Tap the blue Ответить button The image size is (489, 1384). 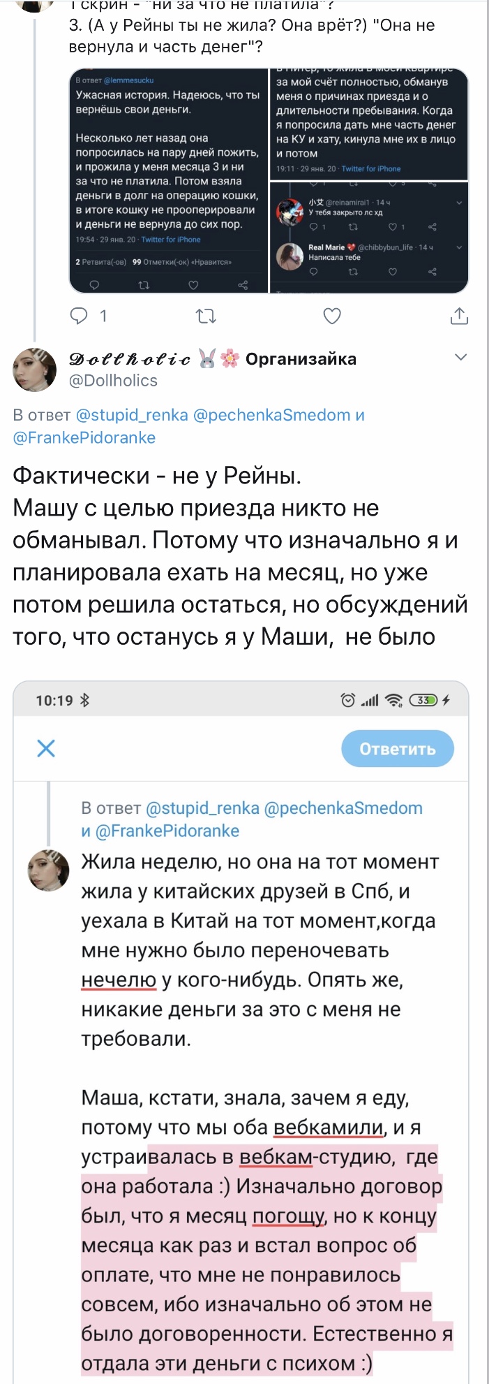pos(398,749)
